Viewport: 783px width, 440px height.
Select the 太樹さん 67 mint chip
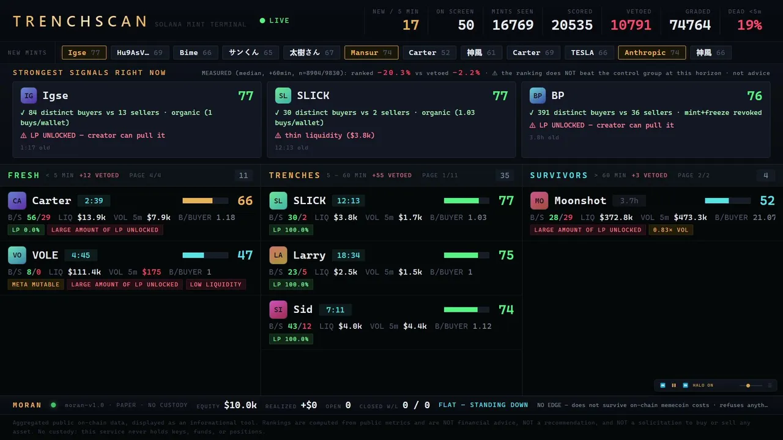coord(312,53)
